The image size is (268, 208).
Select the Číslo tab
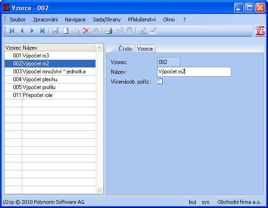125,49
